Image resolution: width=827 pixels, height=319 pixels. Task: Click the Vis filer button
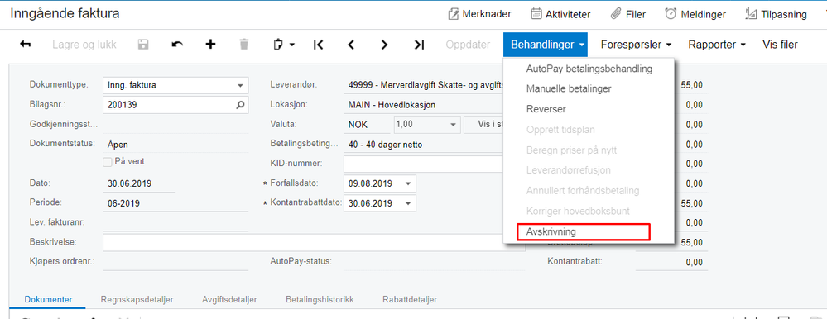click(780, 45)
